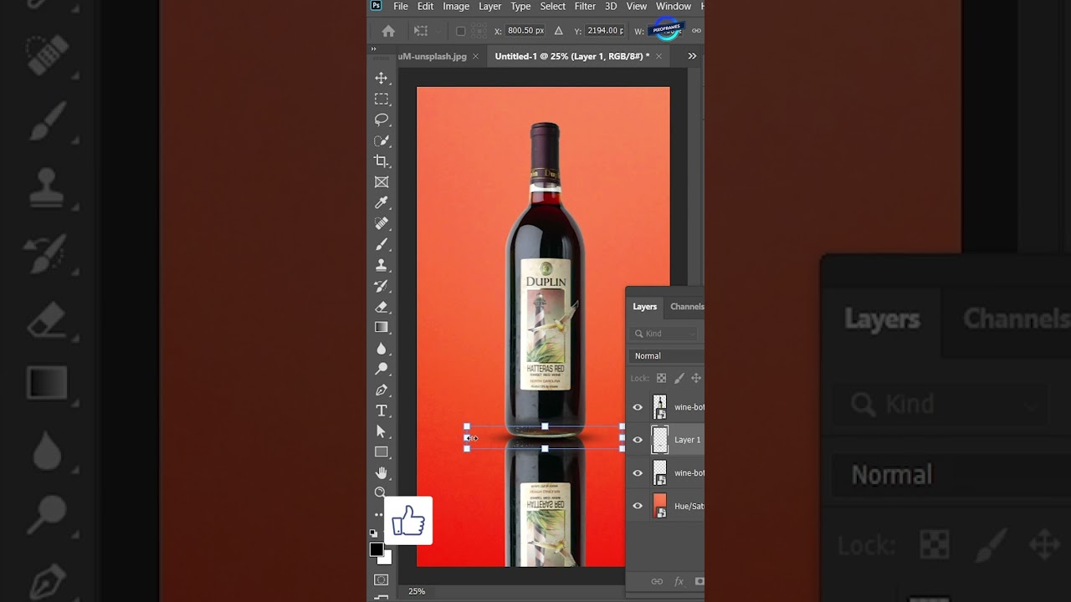
Task: Click the Home icon in options bar
Action: coord(388,31)
